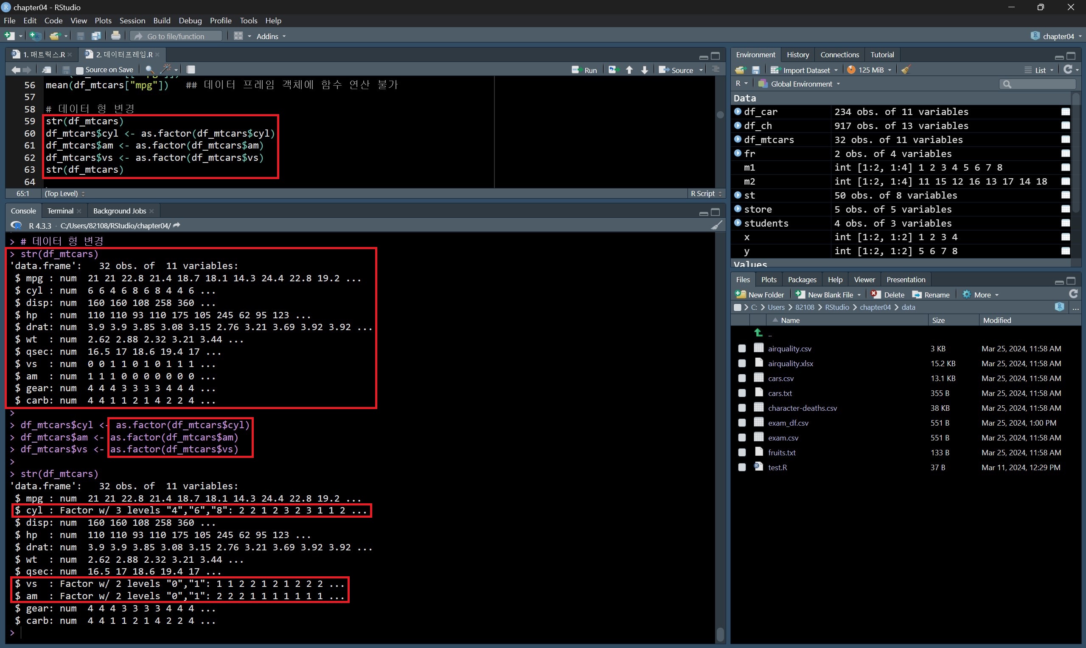1086x648 pixels.
Task: Click the Run current line button
Action: [x=584, y=70]
